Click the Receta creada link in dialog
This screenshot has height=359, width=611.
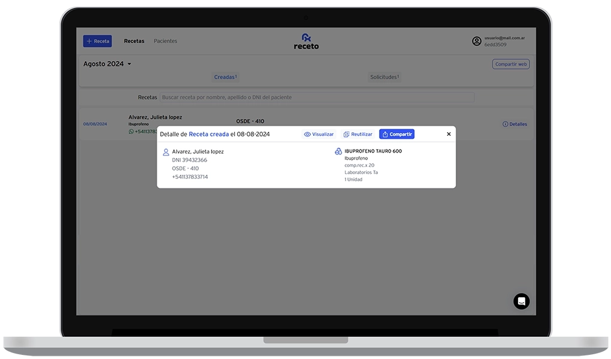pos(209,135)
